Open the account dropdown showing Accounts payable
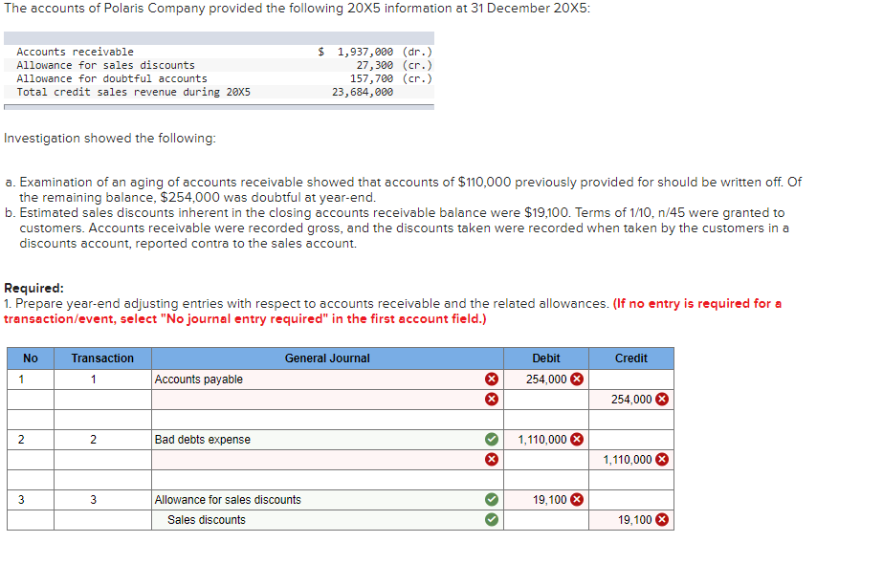 pos(316,379)
